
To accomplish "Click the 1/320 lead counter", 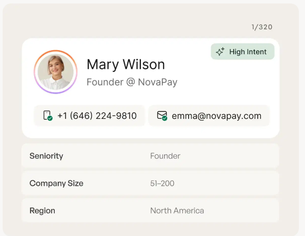I will (x=262, y=27).
